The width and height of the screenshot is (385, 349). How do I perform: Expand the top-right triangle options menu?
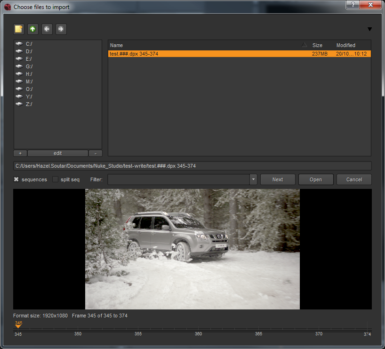click(369, 29)
